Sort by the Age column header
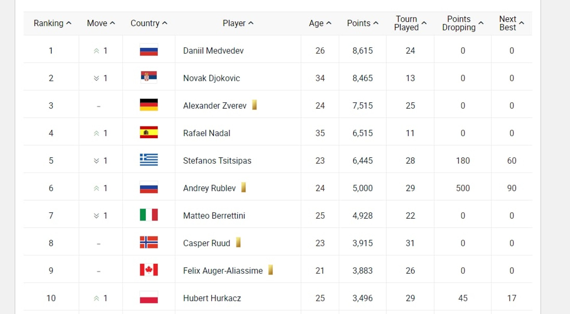Viewport: 570px width, 314px height. pos(320,23)
